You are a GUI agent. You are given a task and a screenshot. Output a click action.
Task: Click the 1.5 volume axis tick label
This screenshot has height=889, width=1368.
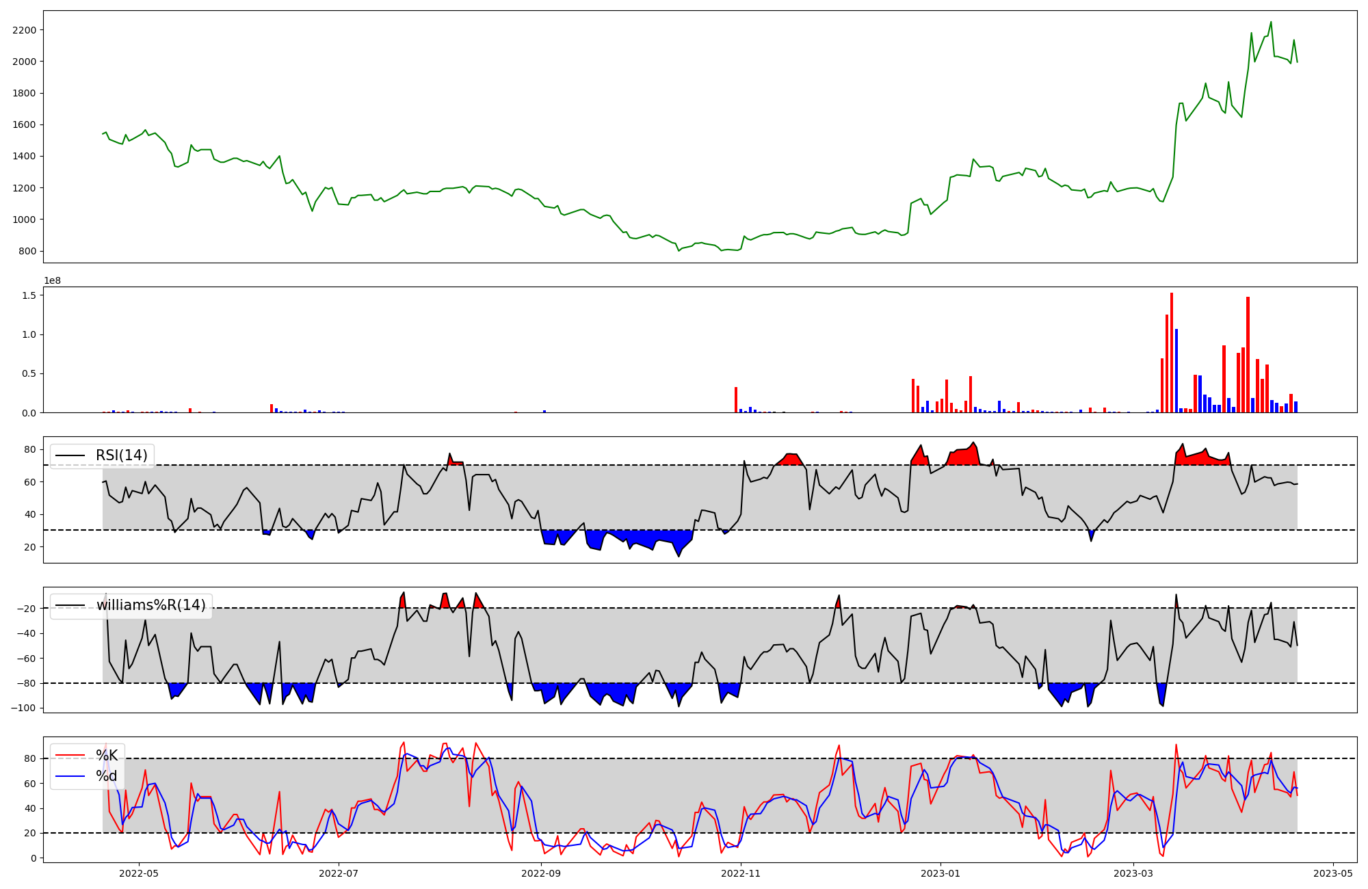(29, 295)
